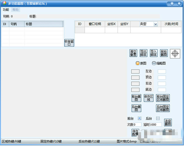Click the white input field beside 顶边
The width and height of the screenshot is (184, 146).
tap(162, 77)
